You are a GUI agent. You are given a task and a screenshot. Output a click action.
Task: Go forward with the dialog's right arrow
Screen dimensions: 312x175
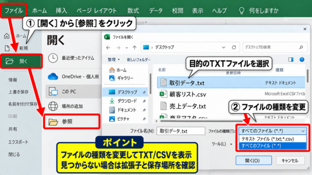pos(118,48)
